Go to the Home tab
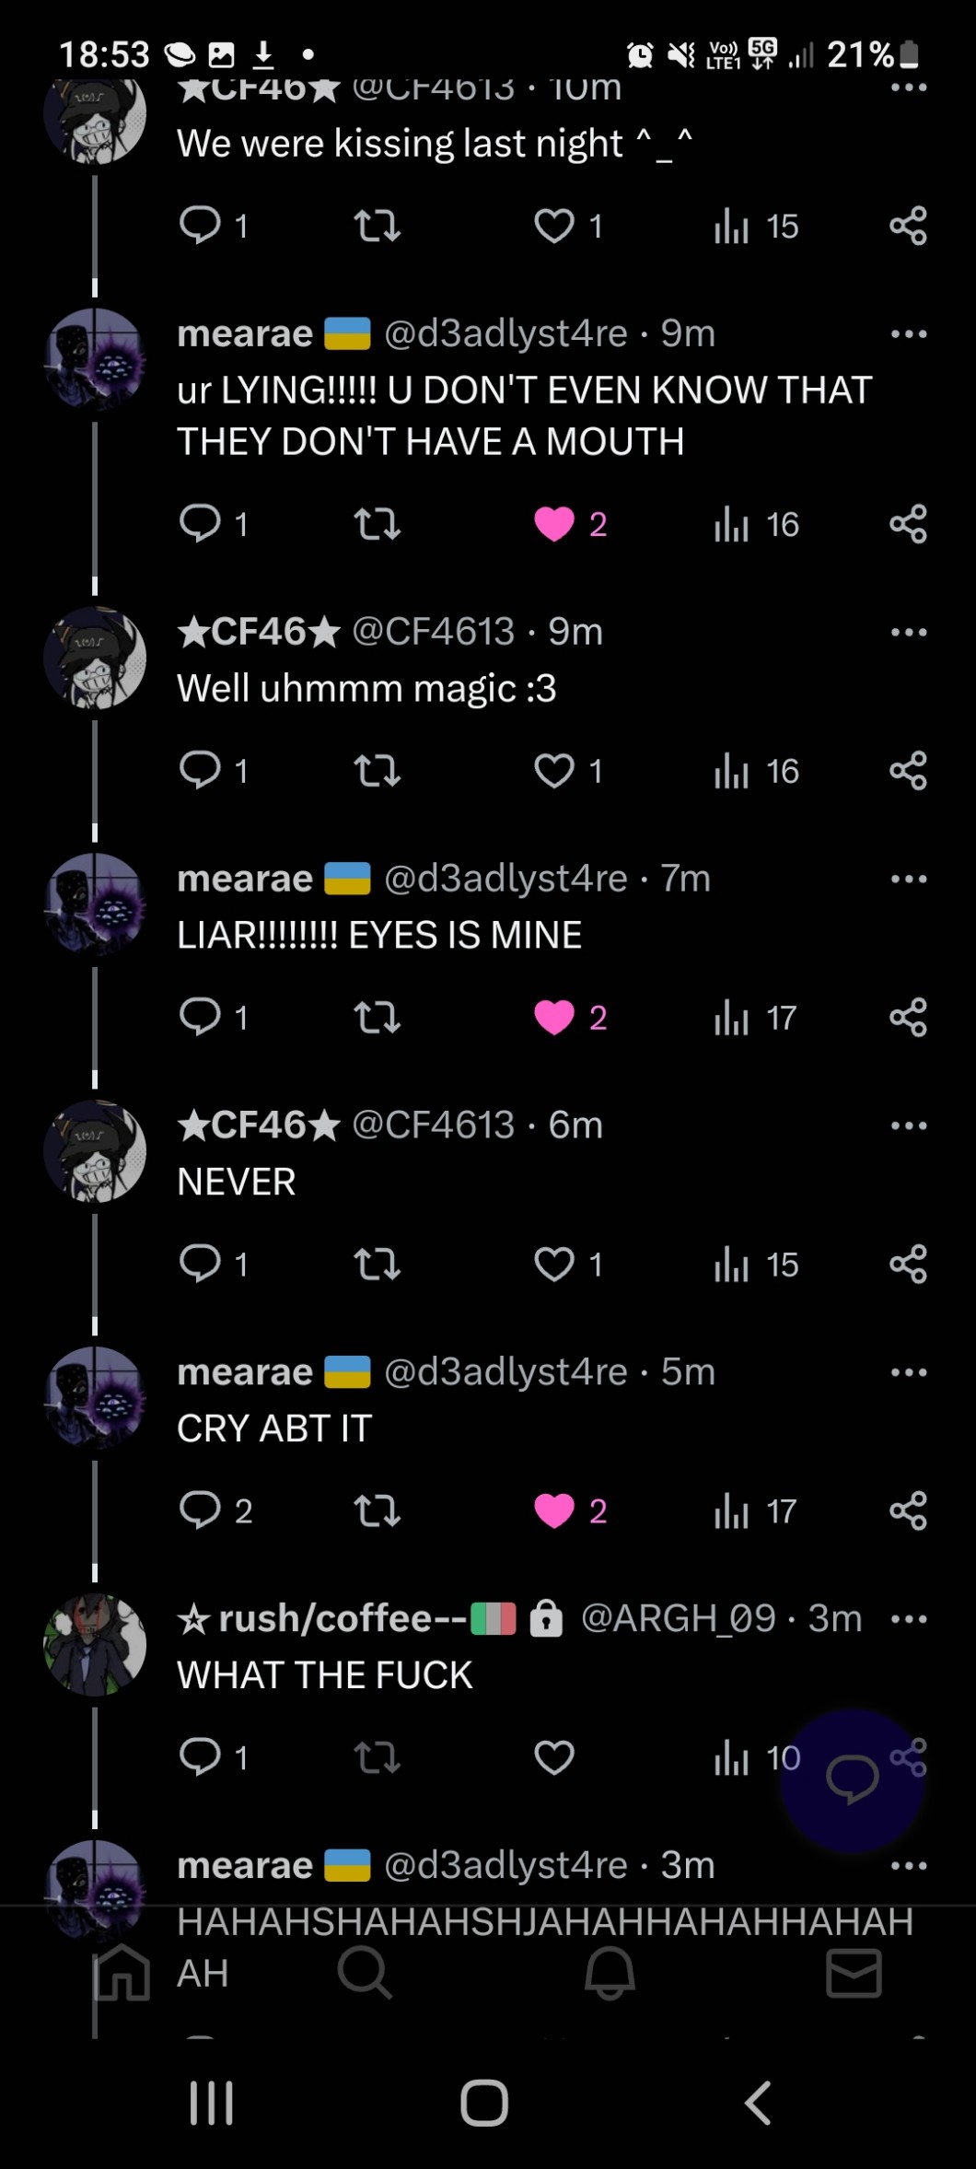The height and width of the screenshot is (2169, 976). click(x=122, y=1973)
